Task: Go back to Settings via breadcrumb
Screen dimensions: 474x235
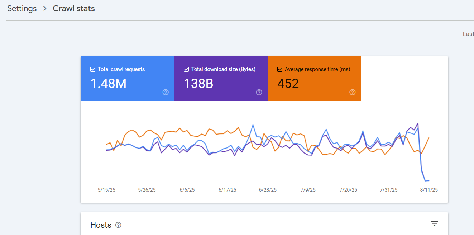Action: 22,9
